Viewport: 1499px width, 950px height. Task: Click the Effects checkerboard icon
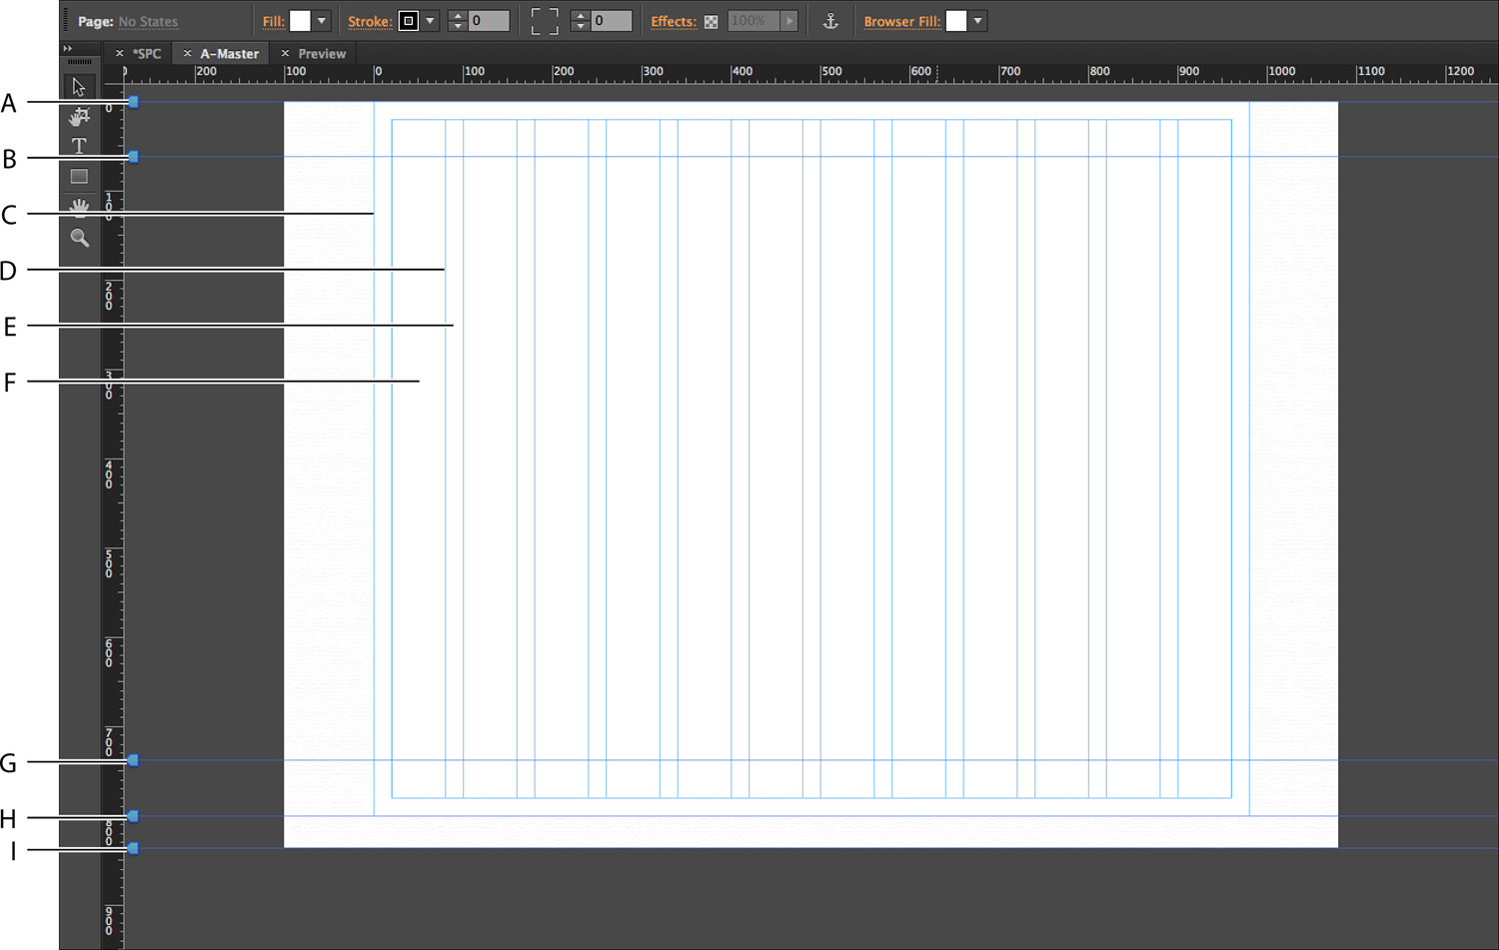coord(711,22)
